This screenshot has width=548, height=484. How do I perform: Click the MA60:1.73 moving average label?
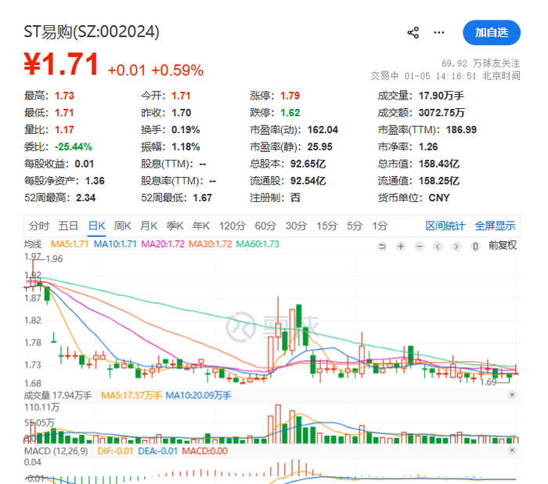point(258,244)
